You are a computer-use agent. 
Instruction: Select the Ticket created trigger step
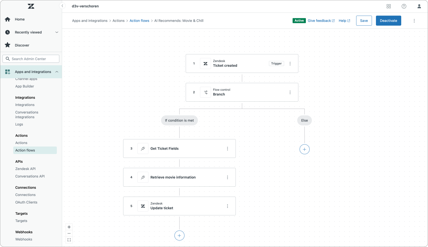point(242,63)
